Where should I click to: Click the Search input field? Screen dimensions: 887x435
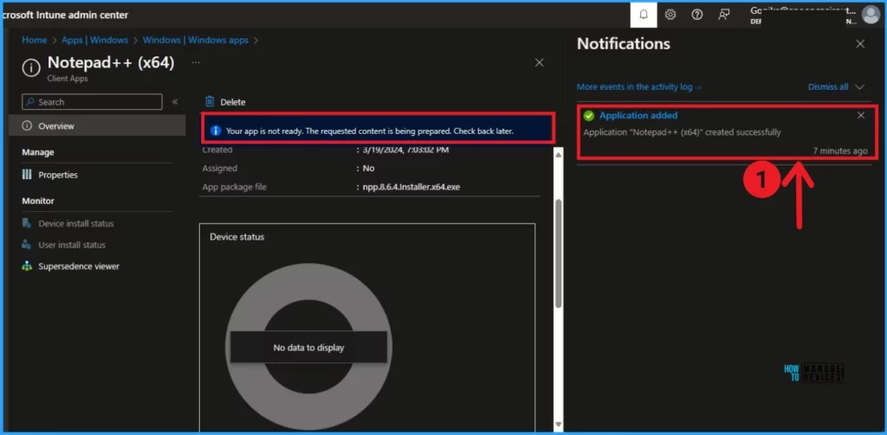coord(92,102)
